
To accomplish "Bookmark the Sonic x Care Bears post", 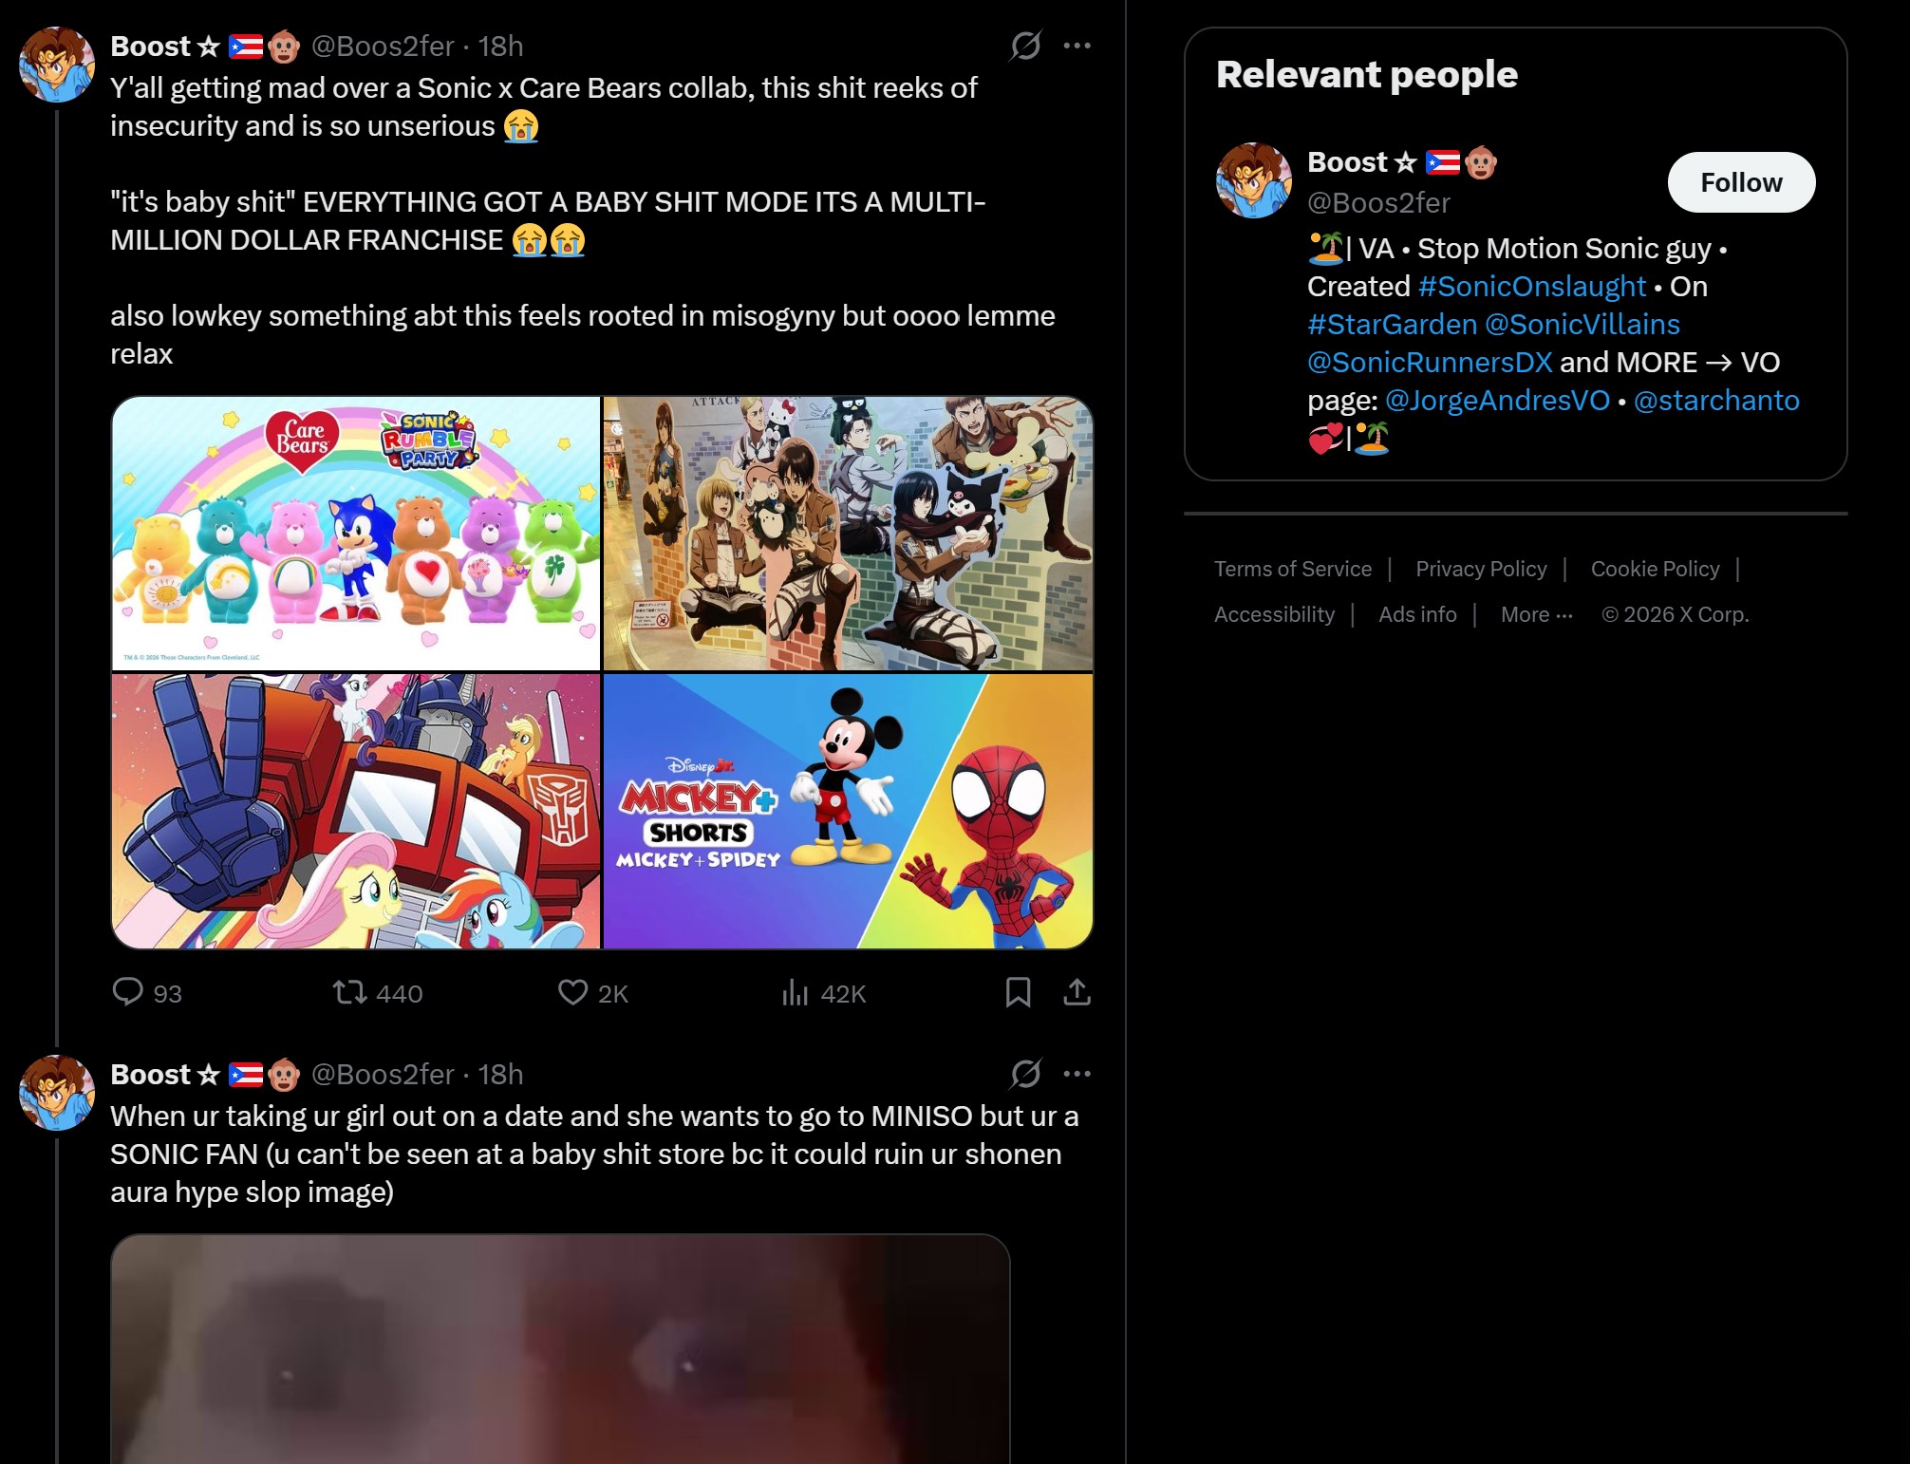I will click(1018, 992).
